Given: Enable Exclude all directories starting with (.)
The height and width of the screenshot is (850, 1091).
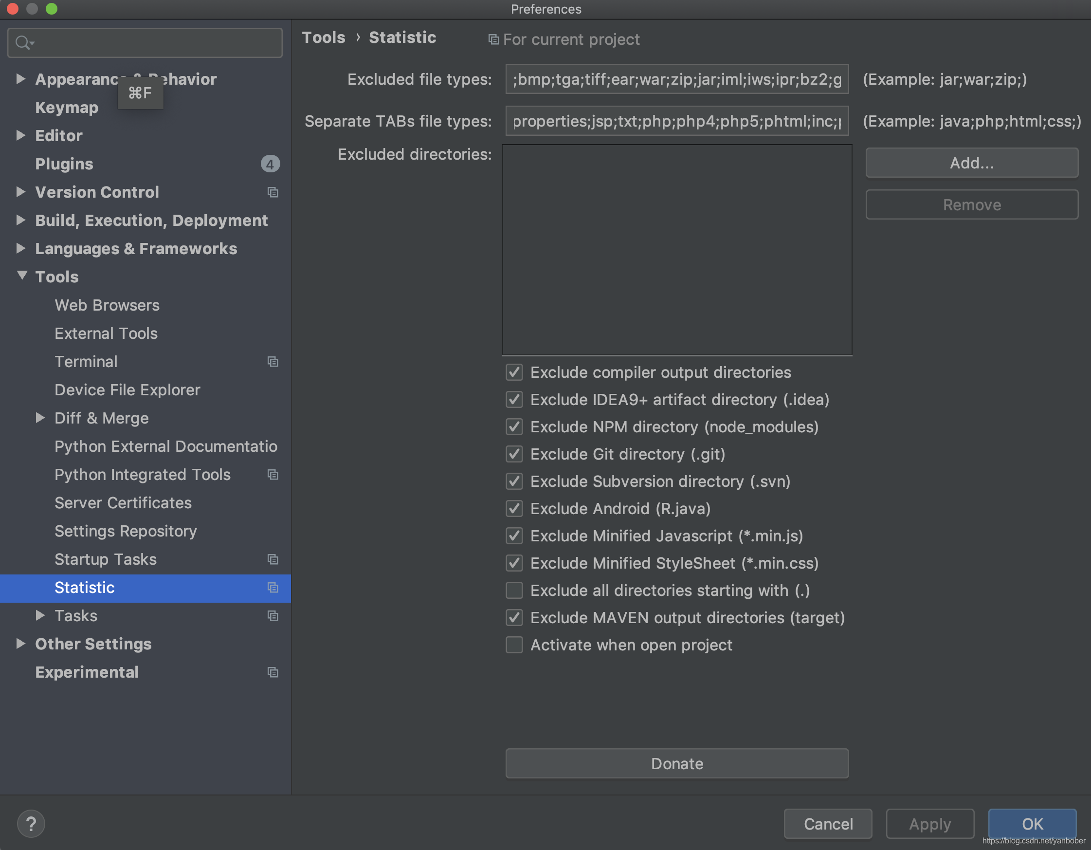Looking at the screenshot, I should tap(514, 591).
